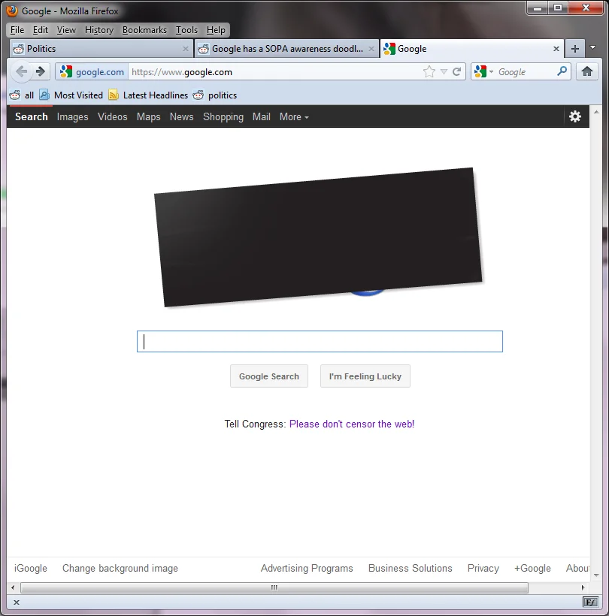Viewport: 609px width, 616px height.
Task: Open the Bookmarks menu
Action: (144, 30)
